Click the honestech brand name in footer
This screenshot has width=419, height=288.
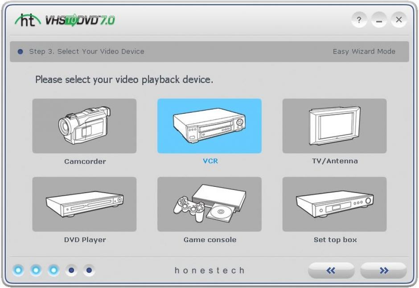pos(209,270)
